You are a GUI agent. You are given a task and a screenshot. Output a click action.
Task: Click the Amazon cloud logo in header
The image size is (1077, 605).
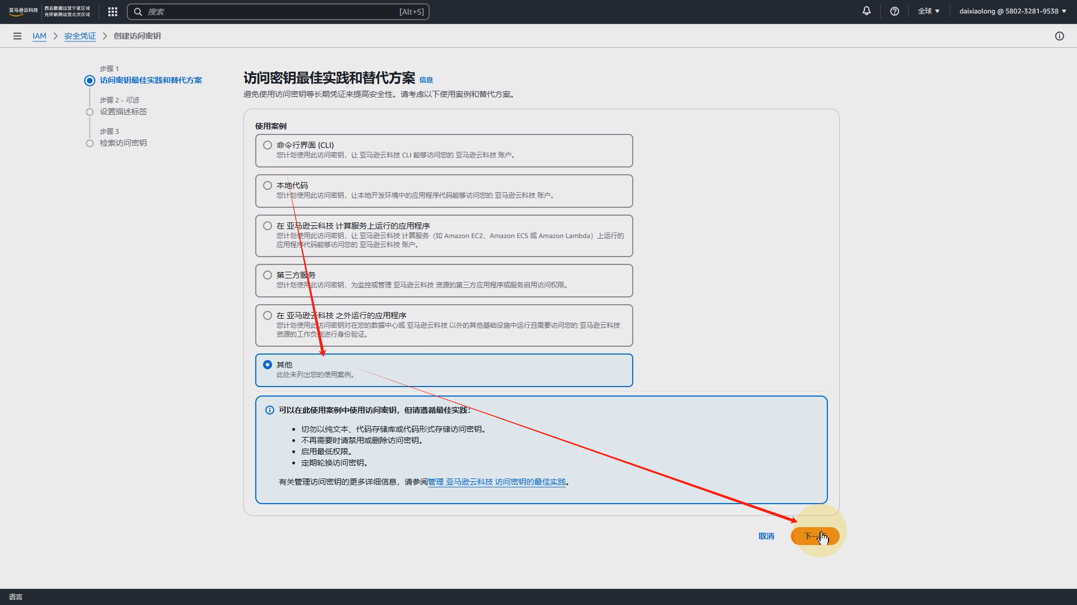point(24,12)
